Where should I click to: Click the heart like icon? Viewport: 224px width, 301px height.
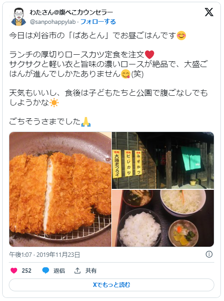[x=14, y=271]
